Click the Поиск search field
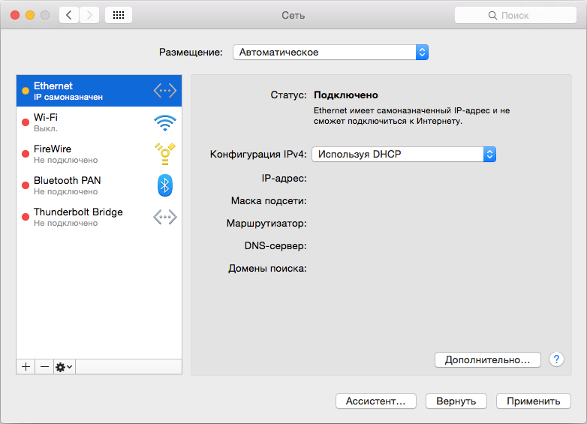Viewport: 587px width, 424px height. pos(516,15)
